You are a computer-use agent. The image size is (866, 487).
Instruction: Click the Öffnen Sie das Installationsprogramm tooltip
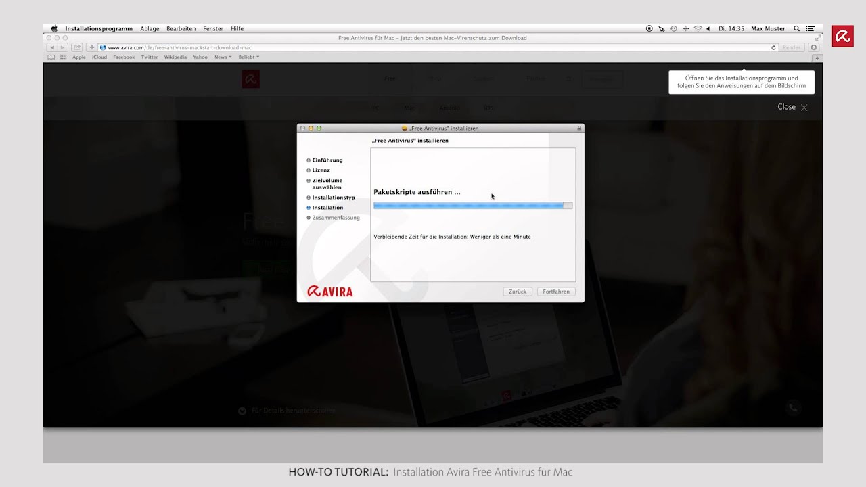click(742, 83)
